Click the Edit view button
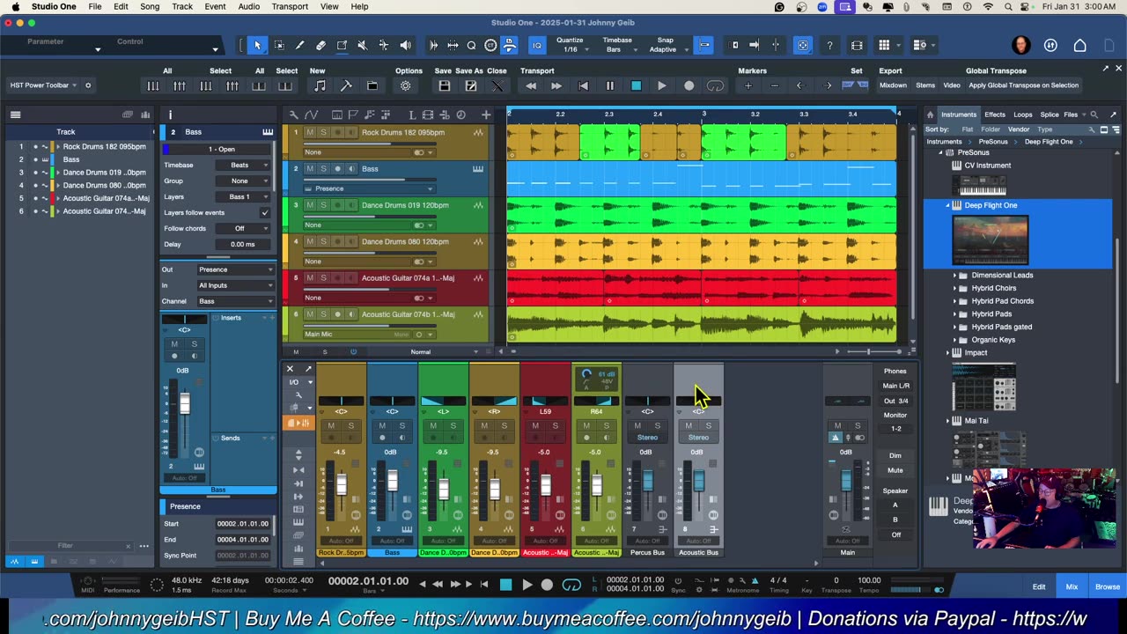This screenshot has width=1127, height=634. point(1039,586)
